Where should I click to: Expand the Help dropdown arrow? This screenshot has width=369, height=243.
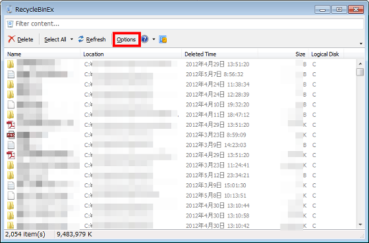point(154,39)
